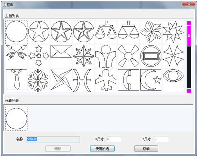This screenshot has height=157, width=198.
Task: Click the scrollbar up arrow
Action: (x=189, y=23)
